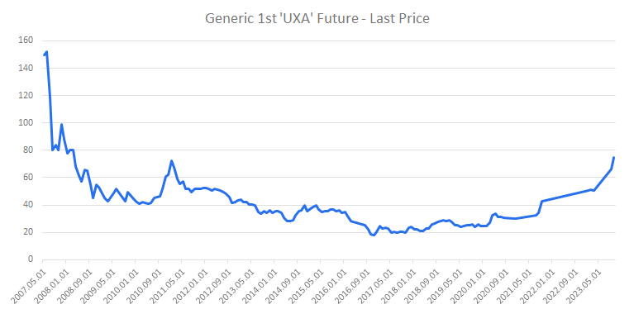
Task: Click the lowest price point near 18
Action: pyautogui.click(x=374, y=235)
